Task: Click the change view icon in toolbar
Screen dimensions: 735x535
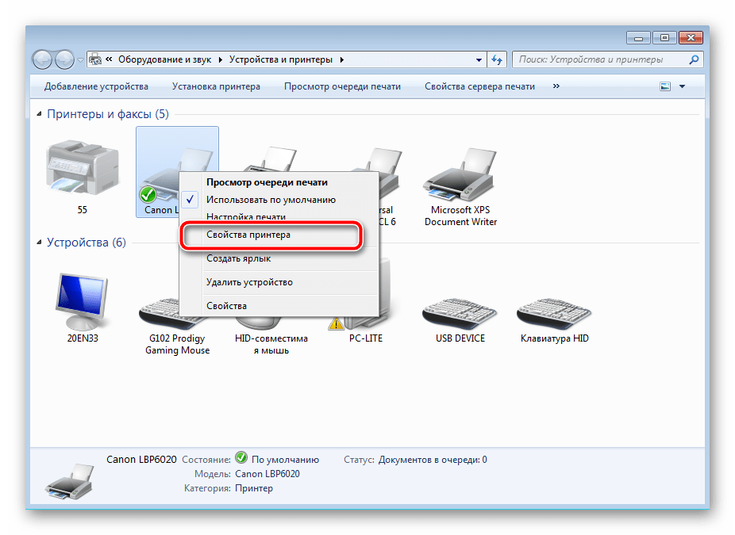Action: [x=665, y=86]
